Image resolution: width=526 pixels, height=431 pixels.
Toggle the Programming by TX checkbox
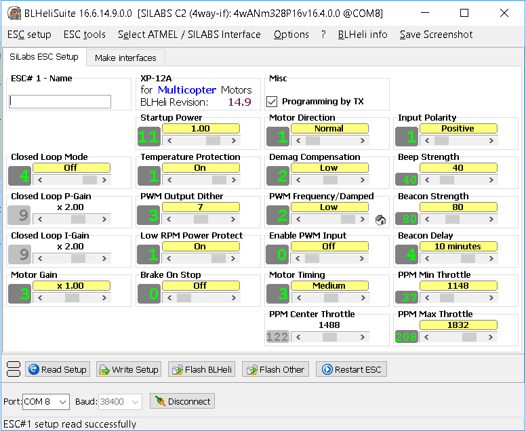[x=272, y=102]
